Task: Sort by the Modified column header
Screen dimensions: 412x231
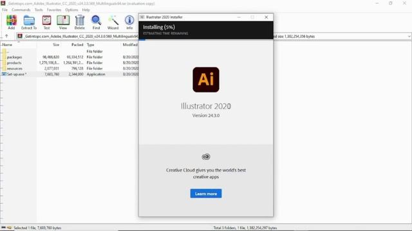Action: point(130,45)
